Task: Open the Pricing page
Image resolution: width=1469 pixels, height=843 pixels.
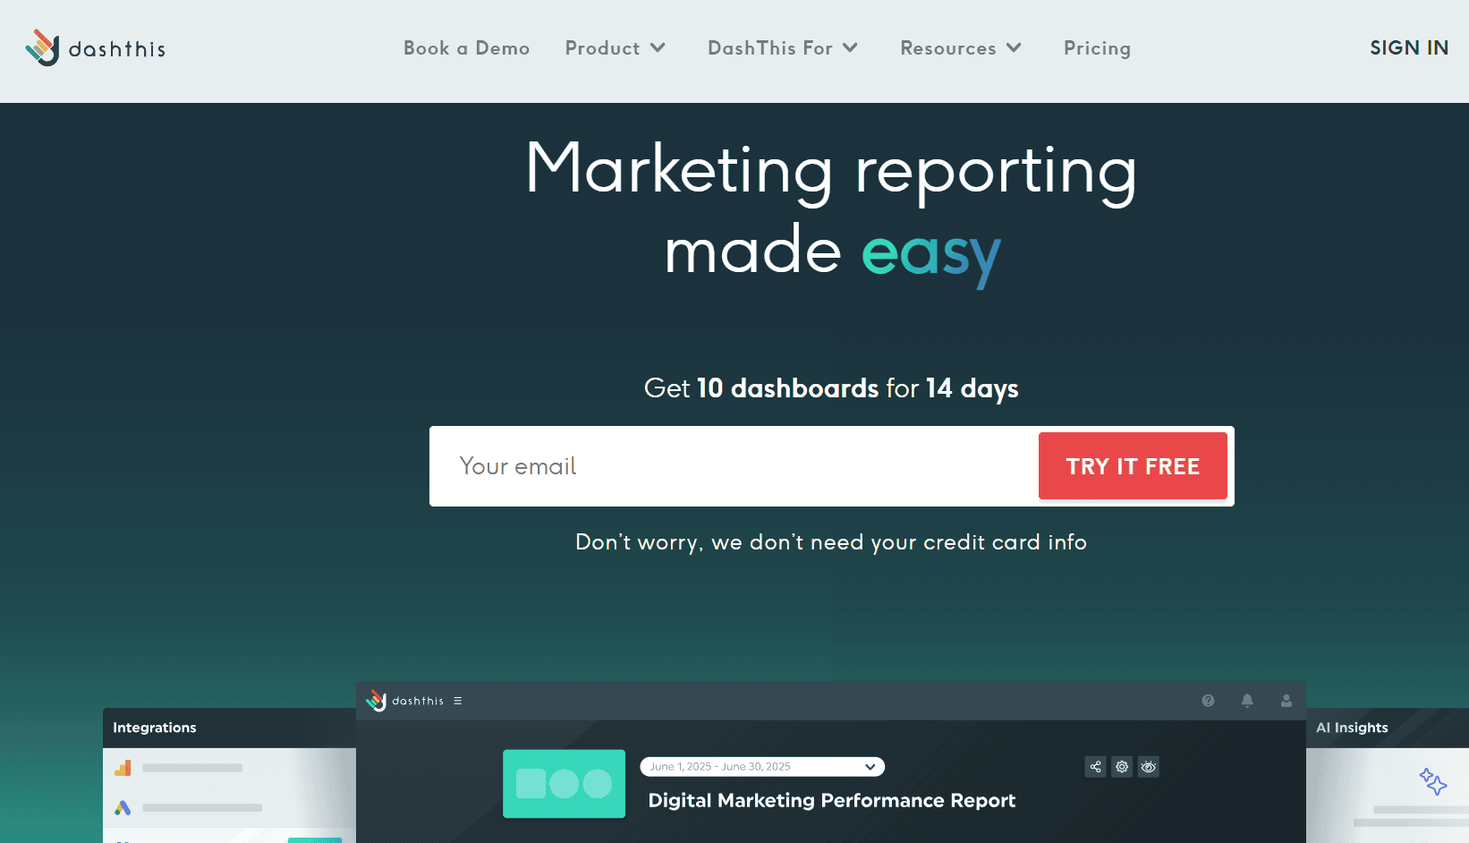Action: 1097,48
